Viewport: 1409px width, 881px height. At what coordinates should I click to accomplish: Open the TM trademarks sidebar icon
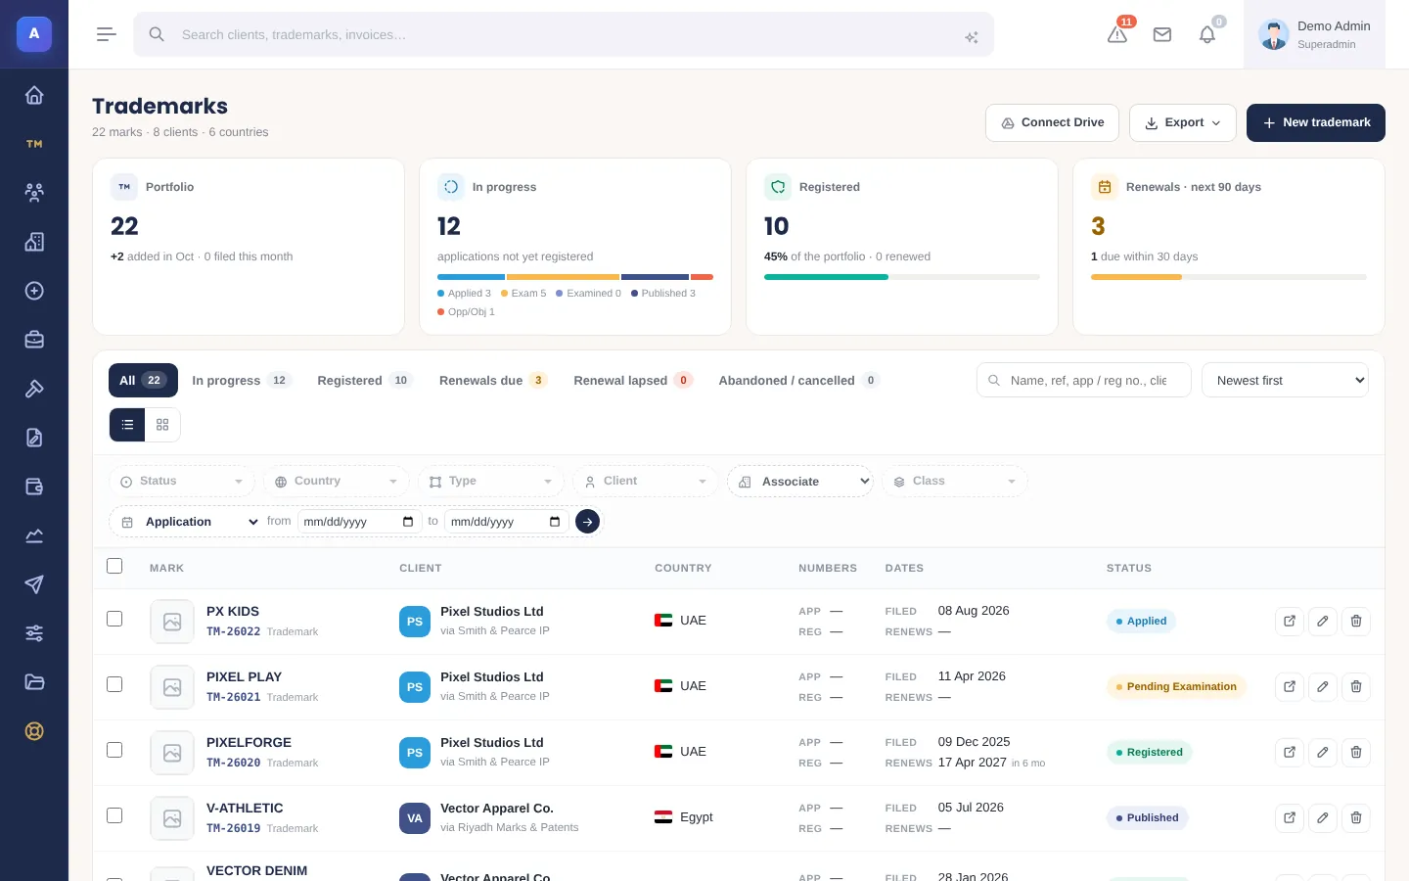34,144
